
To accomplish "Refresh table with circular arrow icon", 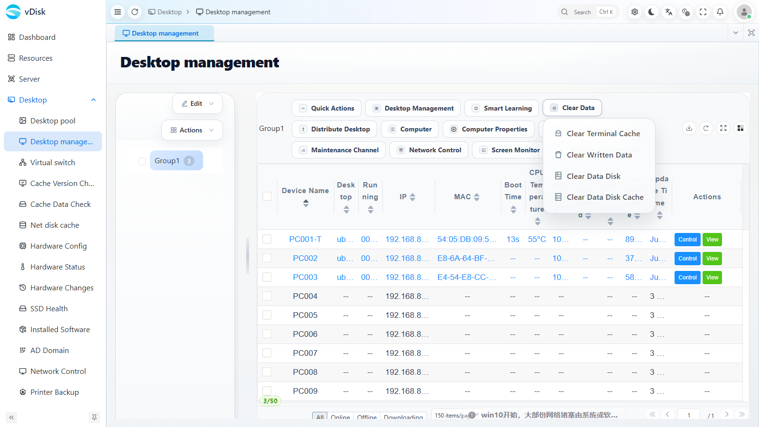I will pyautogui.click(x=706, y=128).
